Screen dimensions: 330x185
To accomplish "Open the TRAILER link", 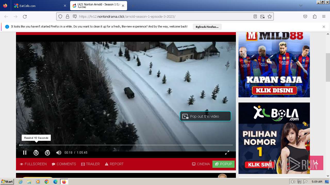I will (90, 164).
